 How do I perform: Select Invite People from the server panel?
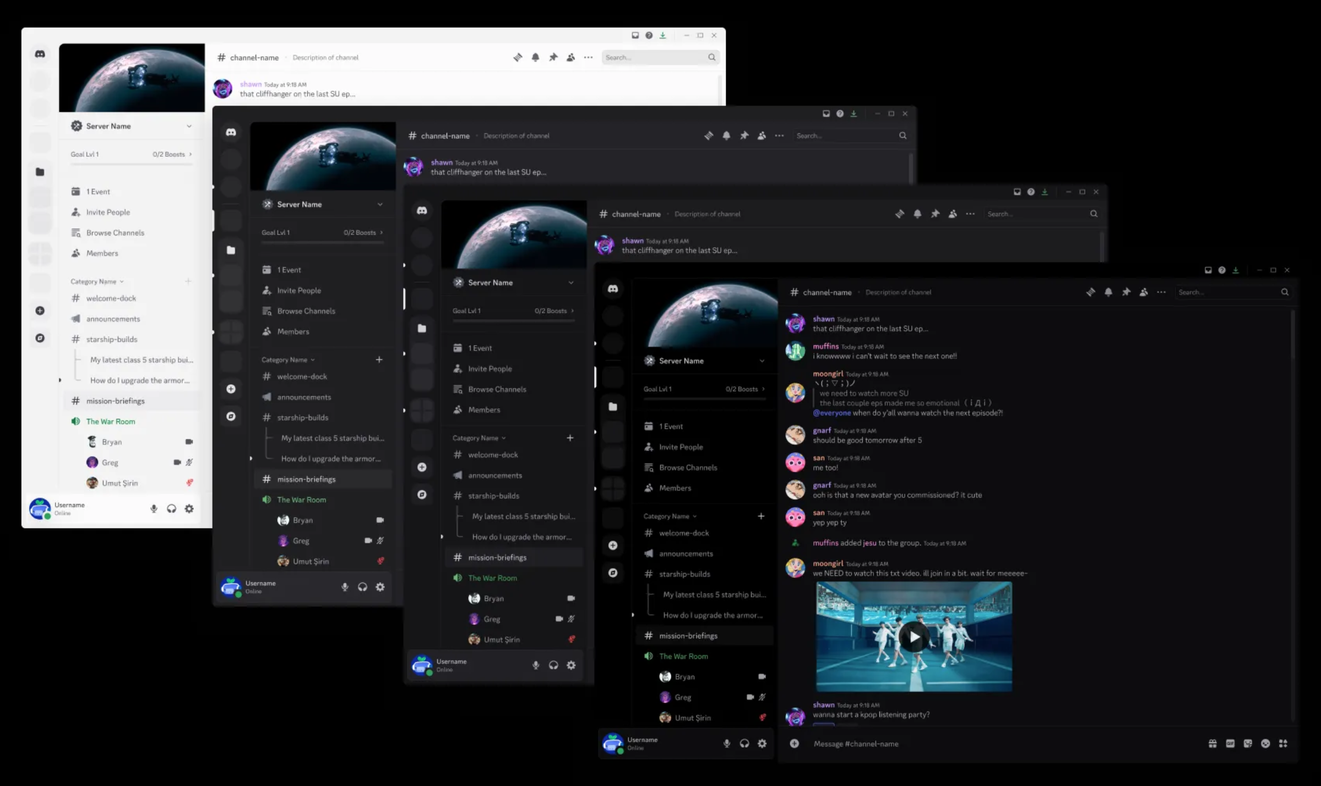[x=681, y=446]
